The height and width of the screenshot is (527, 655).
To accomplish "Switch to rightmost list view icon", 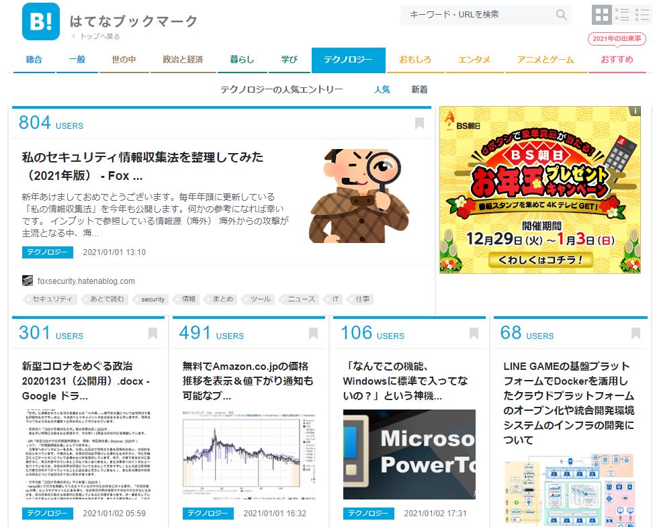I will 642,15.
